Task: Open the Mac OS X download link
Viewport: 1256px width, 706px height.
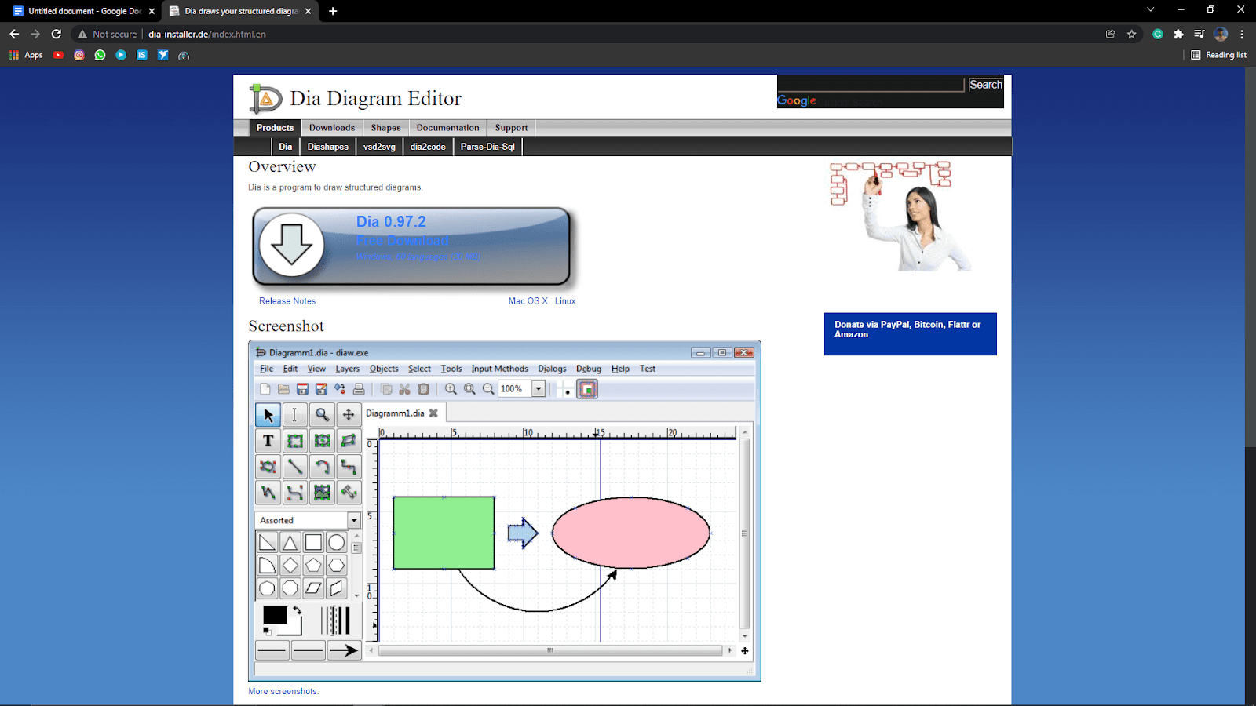Action: [x=528, y=301]
